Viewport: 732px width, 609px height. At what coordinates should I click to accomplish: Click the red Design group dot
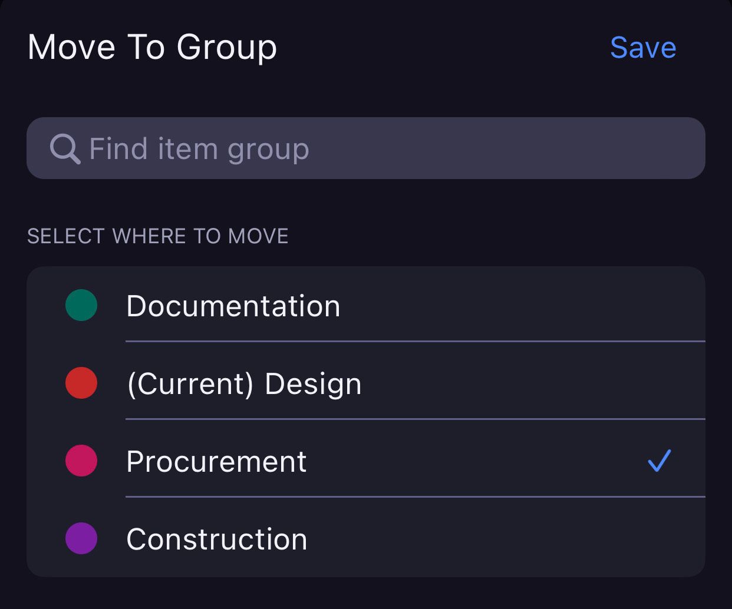pyautogui.click(x=81, y=383)
